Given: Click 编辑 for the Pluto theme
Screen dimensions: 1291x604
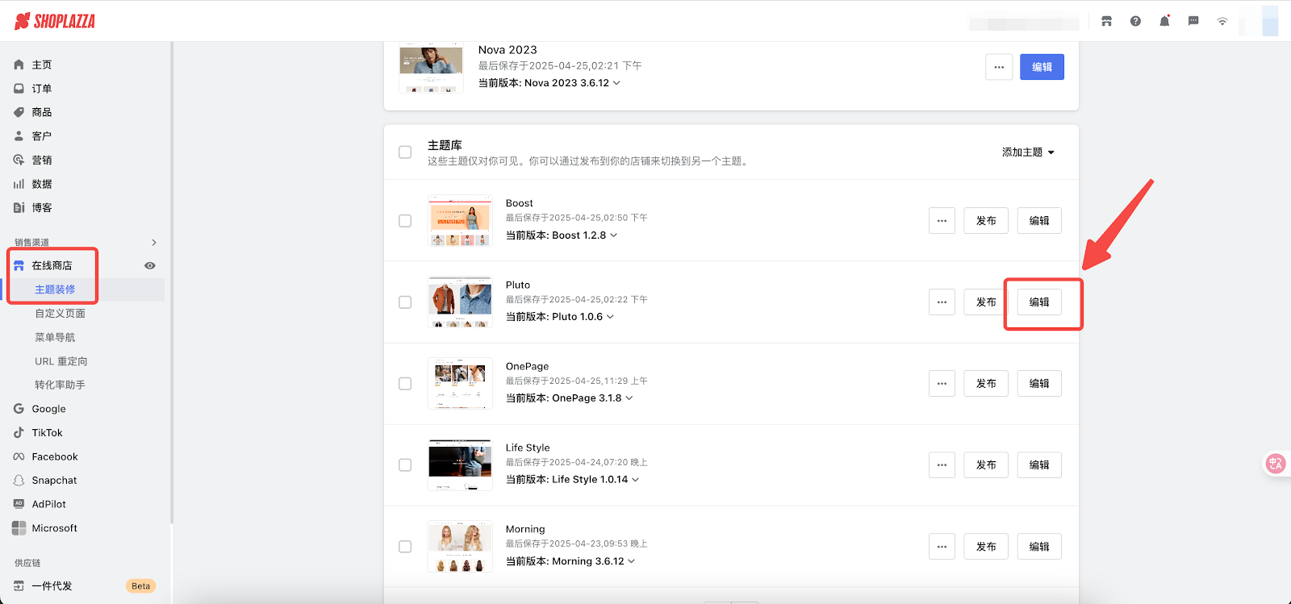Looking at the screenshot, I should 1039,302.
